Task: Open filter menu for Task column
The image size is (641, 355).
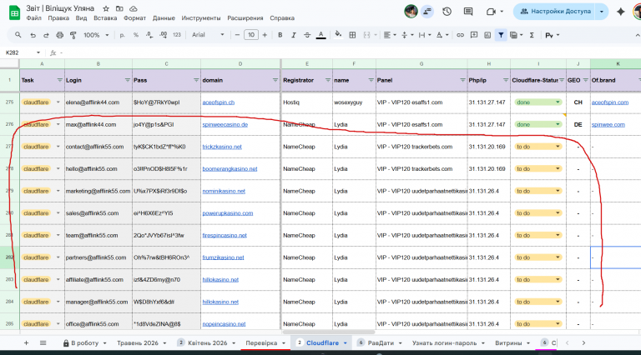Action: point(60,80)
